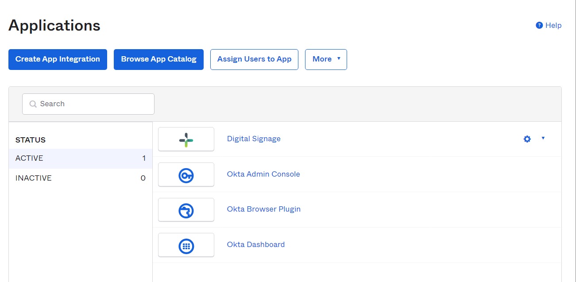Image resolution: width=576 pixels, height=282 pixels.
Task: Open the Okta Dashboard link
Action: pyautogui.click(x=256, y=245)
